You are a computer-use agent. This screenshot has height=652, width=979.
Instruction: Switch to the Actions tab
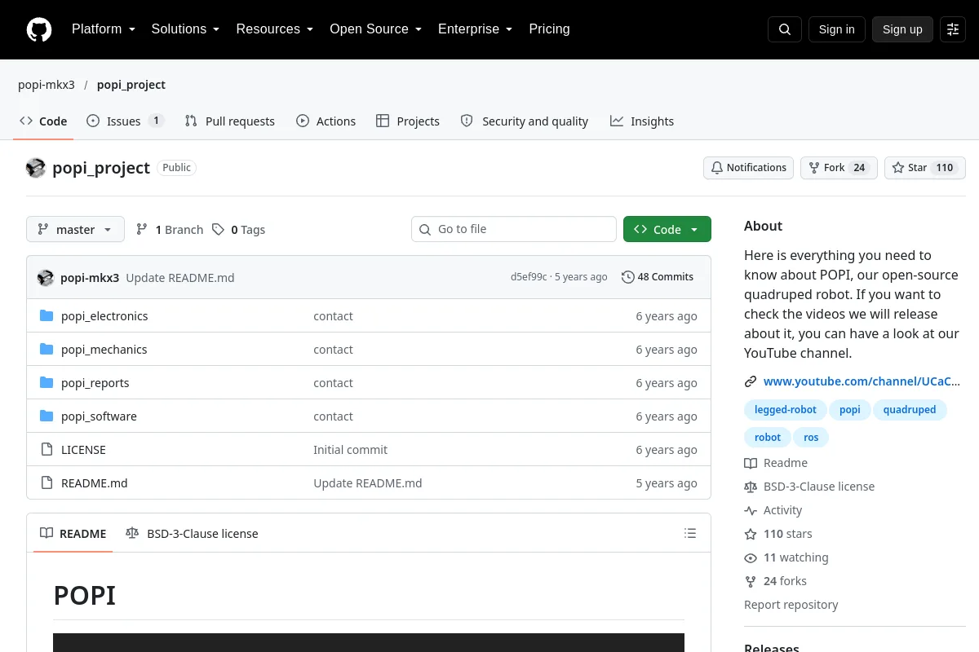(x=326, y=121)
